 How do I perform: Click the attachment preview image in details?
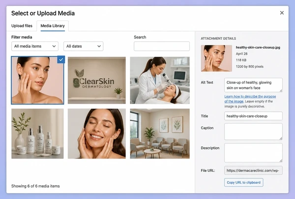[216, 58]
